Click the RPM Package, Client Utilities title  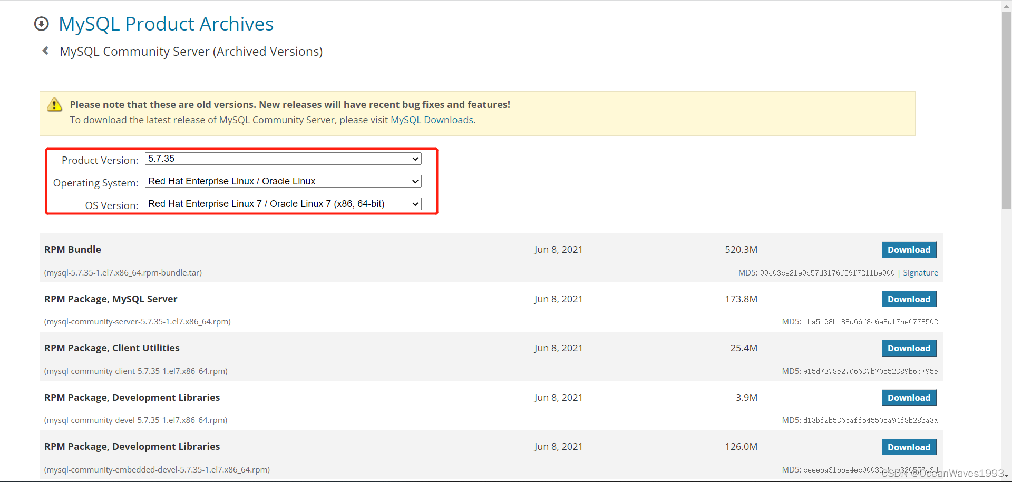[x=112, y=348]
